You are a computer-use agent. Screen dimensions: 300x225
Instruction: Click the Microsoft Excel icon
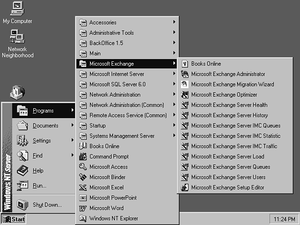83,187
